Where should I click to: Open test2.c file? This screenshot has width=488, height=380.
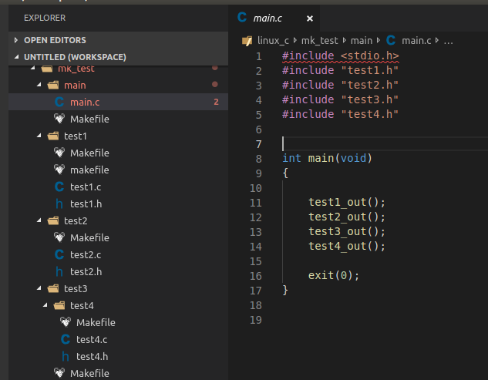coord(118,254)
